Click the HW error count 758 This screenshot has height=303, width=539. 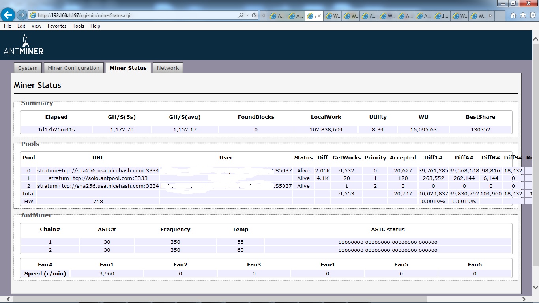tap(98, 202)
